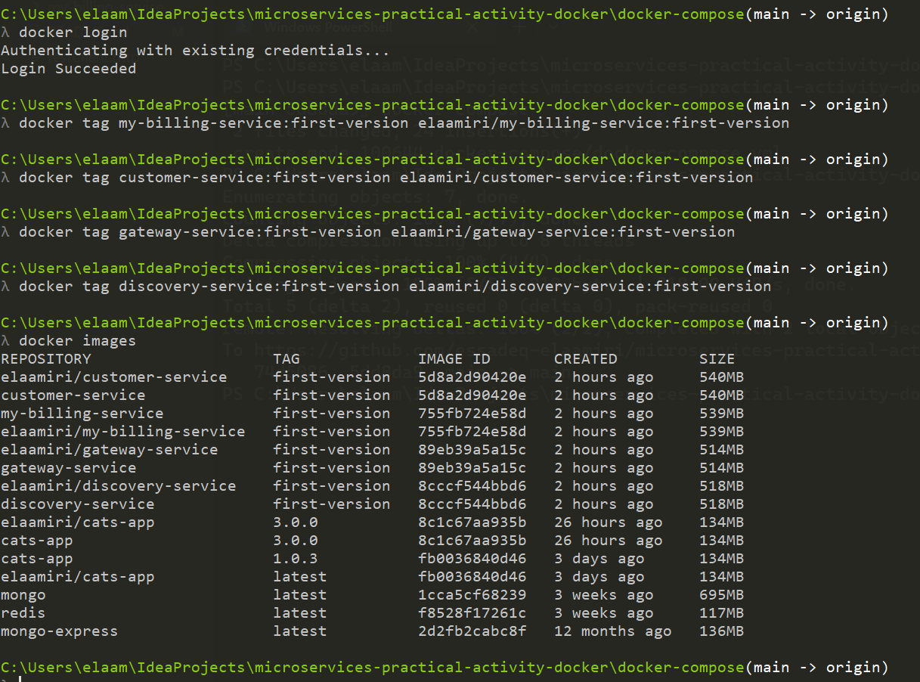Click prompt path line directly above 'docker login'

(x=445, y=14)
